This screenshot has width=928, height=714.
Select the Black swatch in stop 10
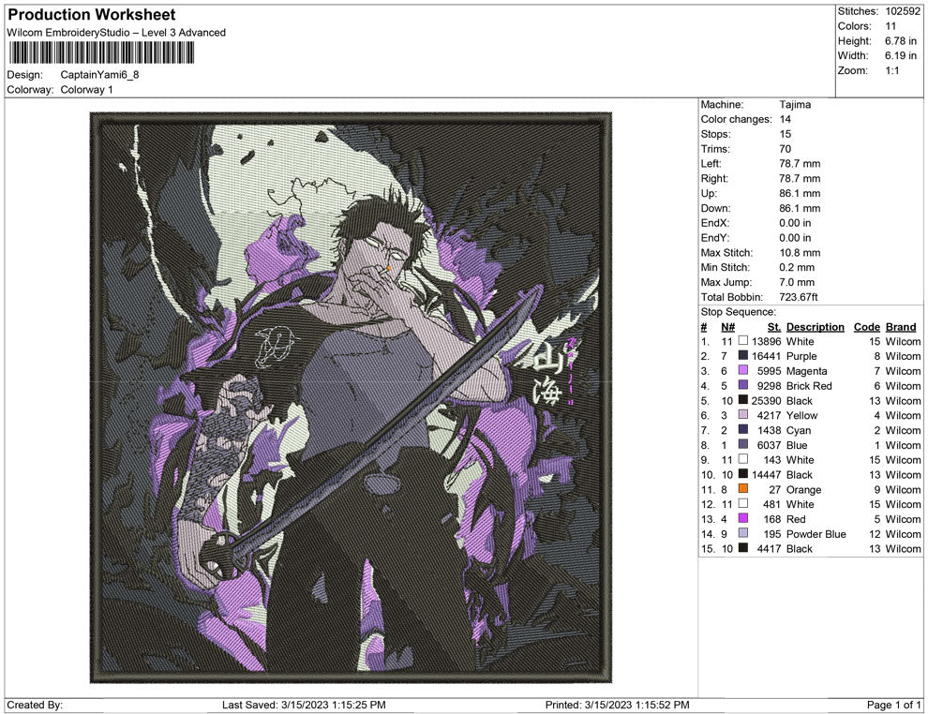coord(742,474)
